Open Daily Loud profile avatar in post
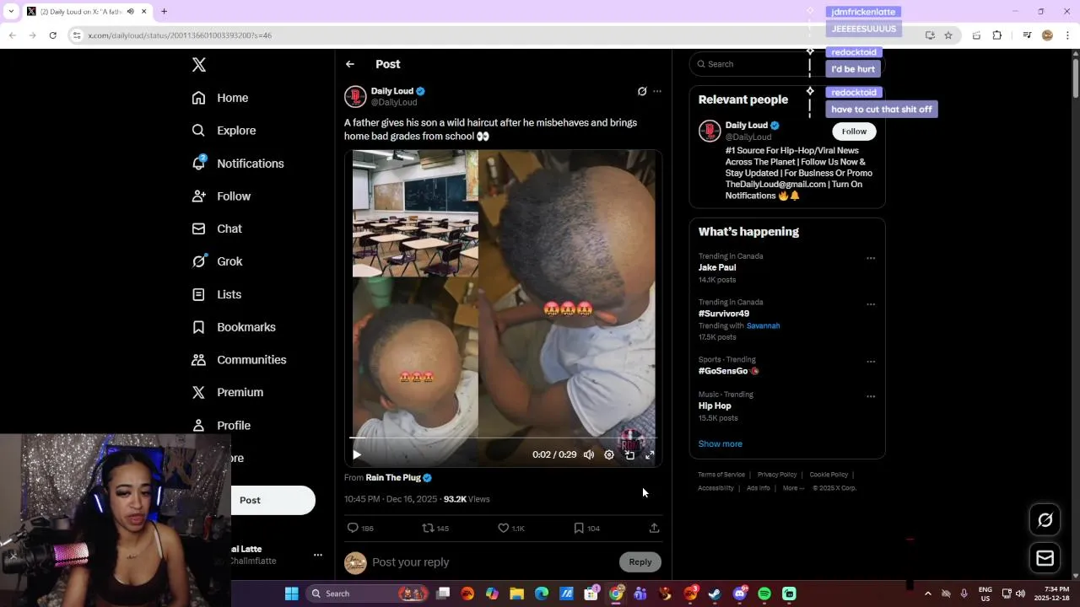This screenshot has width=1080, height=607. click(355, 97)
